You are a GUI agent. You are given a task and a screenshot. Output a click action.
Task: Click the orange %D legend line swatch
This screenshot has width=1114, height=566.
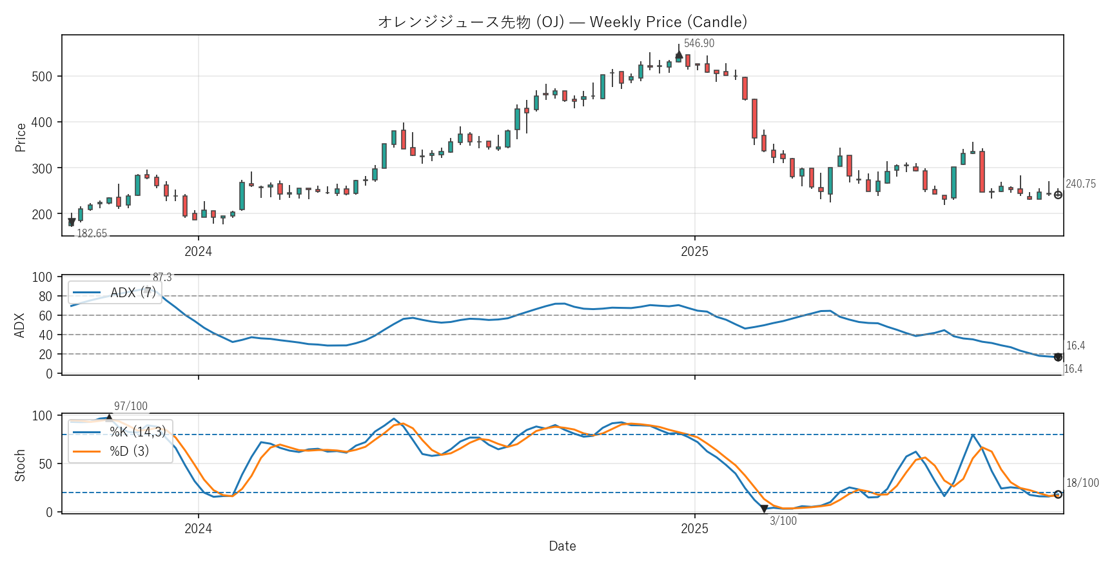pyautogui.click(x=87, y=451)
